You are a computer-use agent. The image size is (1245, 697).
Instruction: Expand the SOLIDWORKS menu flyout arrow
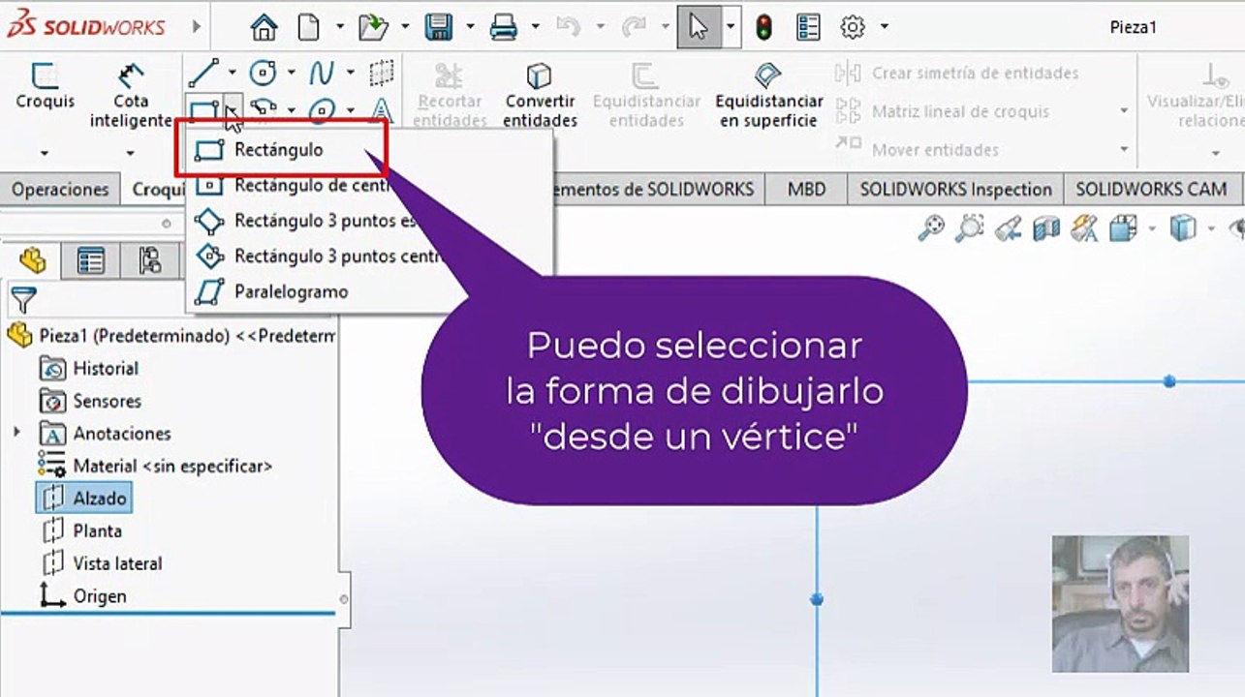[x=197, y=27]
